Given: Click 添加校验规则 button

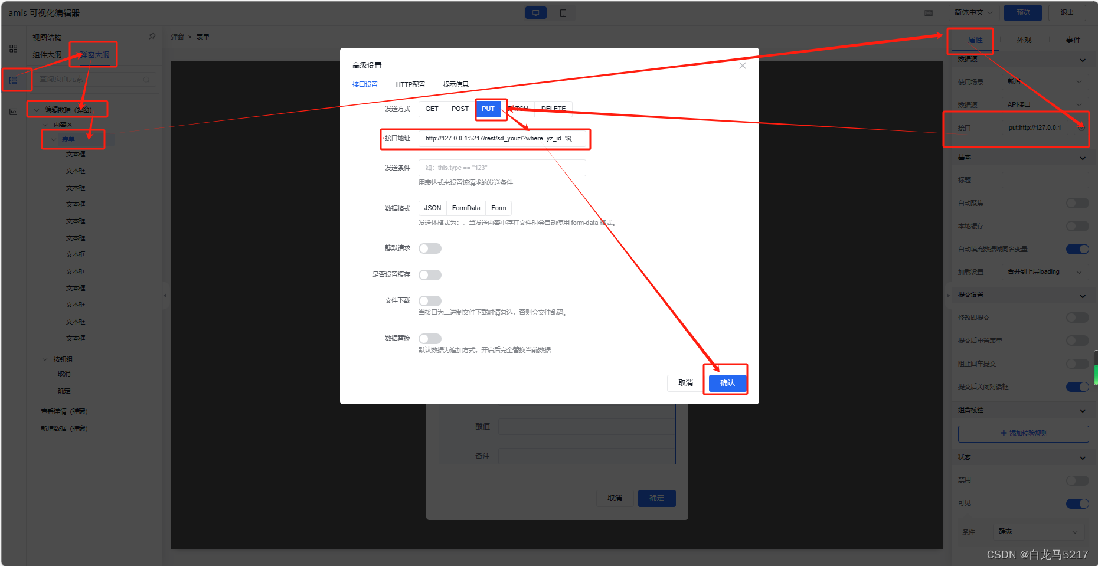Looking at the screenshot, I should click(1024, 434).
